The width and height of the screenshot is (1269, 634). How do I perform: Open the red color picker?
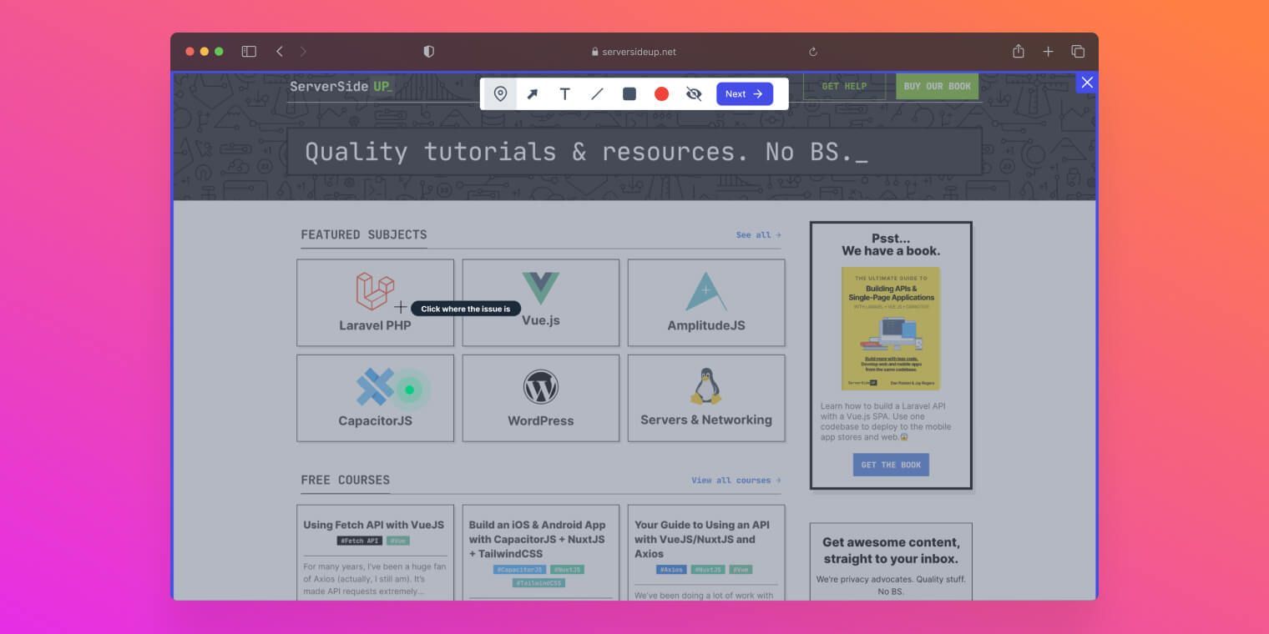tap(661, 94)
